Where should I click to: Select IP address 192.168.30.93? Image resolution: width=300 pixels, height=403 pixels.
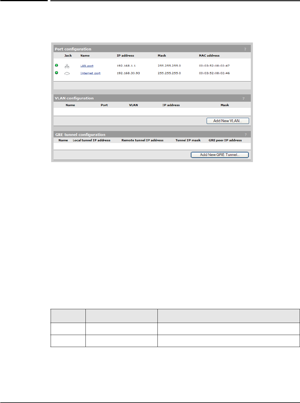click(x=128, y=73)
